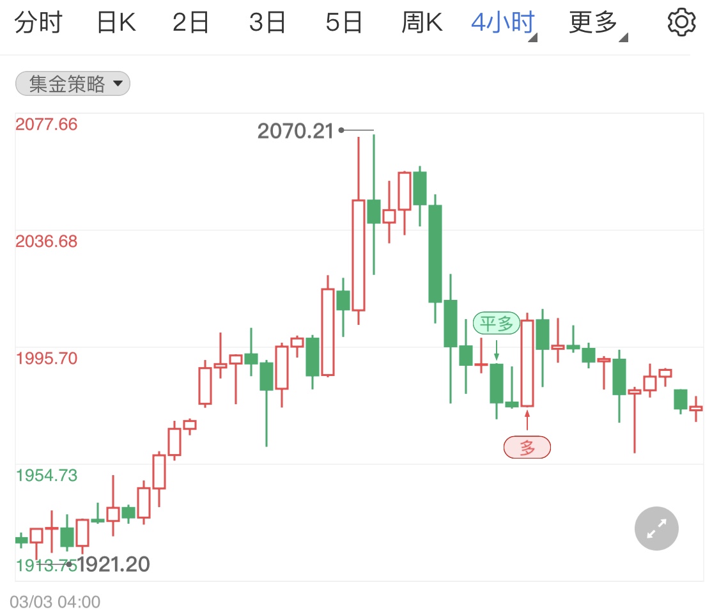This screenshot has height=612, width=719.
Task: Click the 1995.70 price axis label
Action: click(x=47, y=358)
